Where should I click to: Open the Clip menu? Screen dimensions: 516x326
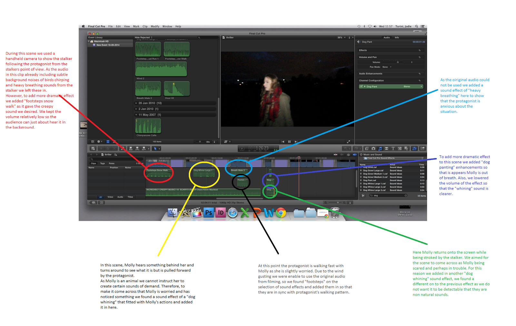click(145, 26)
